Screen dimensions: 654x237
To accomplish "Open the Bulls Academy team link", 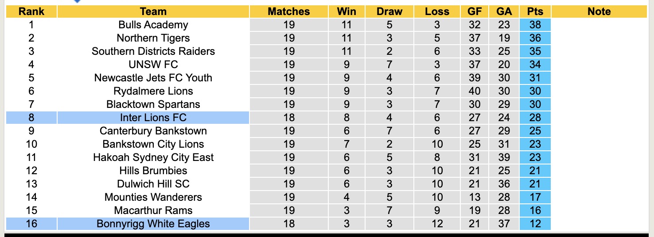I will point(153,25).
